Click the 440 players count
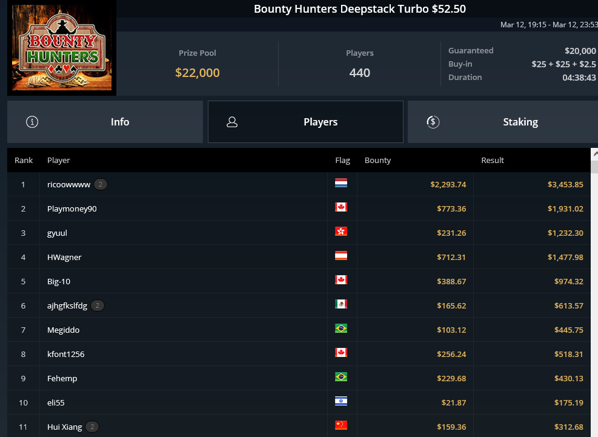The width and height of the screenshot is (598, 437). [360, 73]
